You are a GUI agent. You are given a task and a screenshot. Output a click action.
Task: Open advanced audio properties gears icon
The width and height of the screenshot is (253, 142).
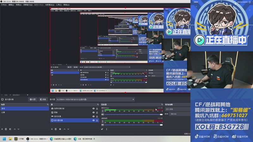[x=102, y=129]
